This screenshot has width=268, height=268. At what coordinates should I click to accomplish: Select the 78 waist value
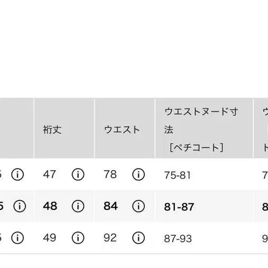point(110,174)
